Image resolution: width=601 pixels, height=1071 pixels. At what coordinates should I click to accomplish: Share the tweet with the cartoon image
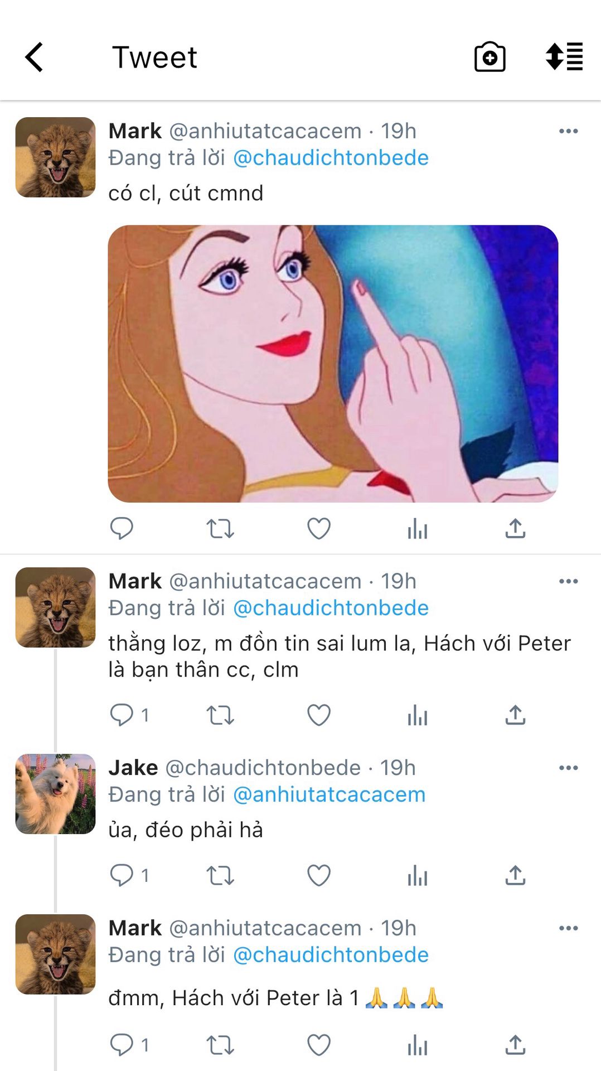(x=515, y=528)
